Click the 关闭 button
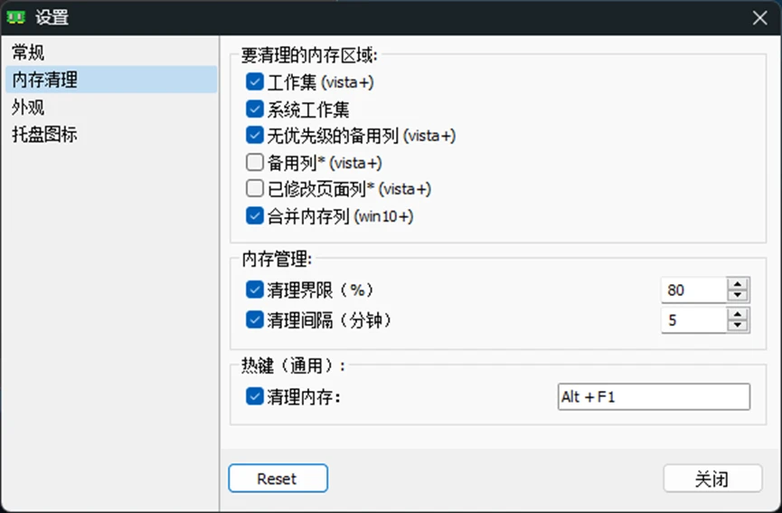Image resolution: width=782 pixels, height=513 pixels. coord(712,479)
